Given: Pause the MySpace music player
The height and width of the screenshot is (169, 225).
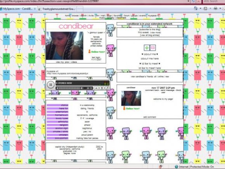Looking at the screenshot, I should pyautogui.click(x=50, y=85).
